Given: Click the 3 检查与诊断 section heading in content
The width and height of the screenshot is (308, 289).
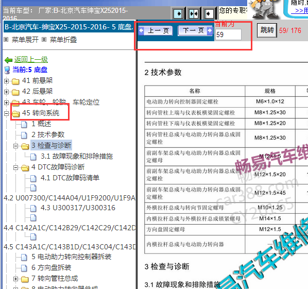Looking at the screenshot, I should tap(167, 267).
